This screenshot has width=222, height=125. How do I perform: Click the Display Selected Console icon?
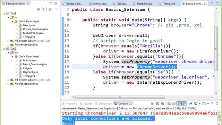[x=196, y=103]
